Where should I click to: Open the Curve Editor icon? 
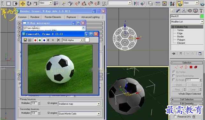point(158,4)
